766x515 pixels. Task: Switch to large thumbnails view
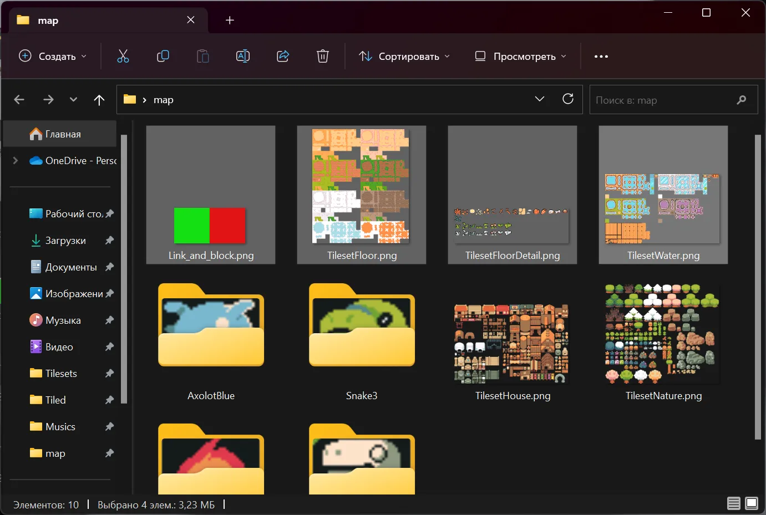coord(752,503)
